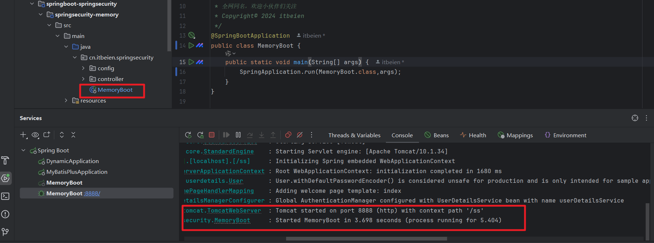The image size is (654, 243).
Task: Click Services panel crosshair target icon
Action: tap(635, 118)
